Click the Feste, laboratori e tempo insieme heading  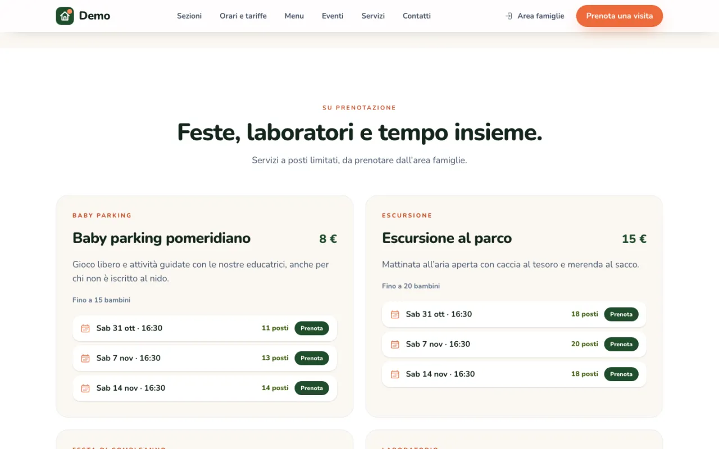359,132
